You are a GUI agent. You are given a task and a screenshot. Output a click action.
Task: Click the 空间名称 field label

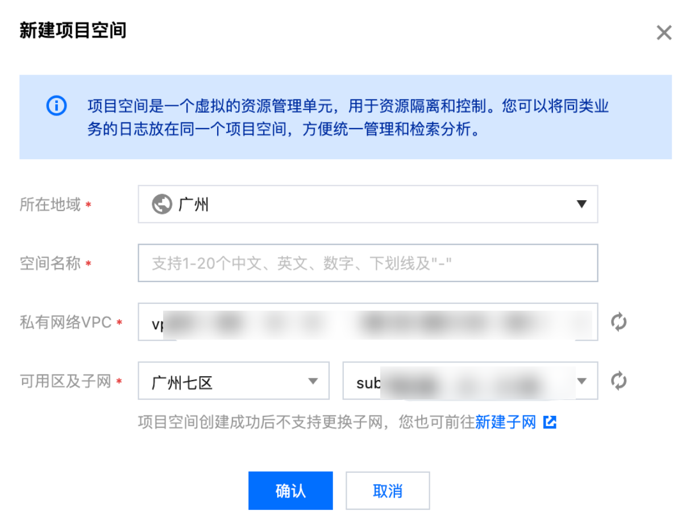[x=50, y=263]
